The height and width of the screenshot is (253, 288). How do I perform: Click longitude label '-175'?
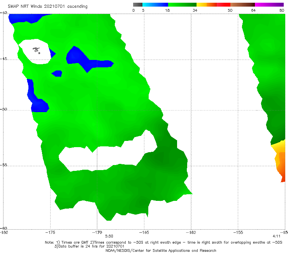(50, 232)
